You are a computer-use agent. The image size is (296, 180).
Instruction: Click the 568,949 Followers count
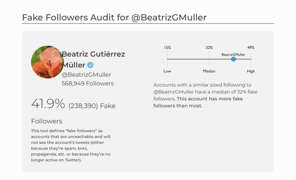click(x=88, y=83)
